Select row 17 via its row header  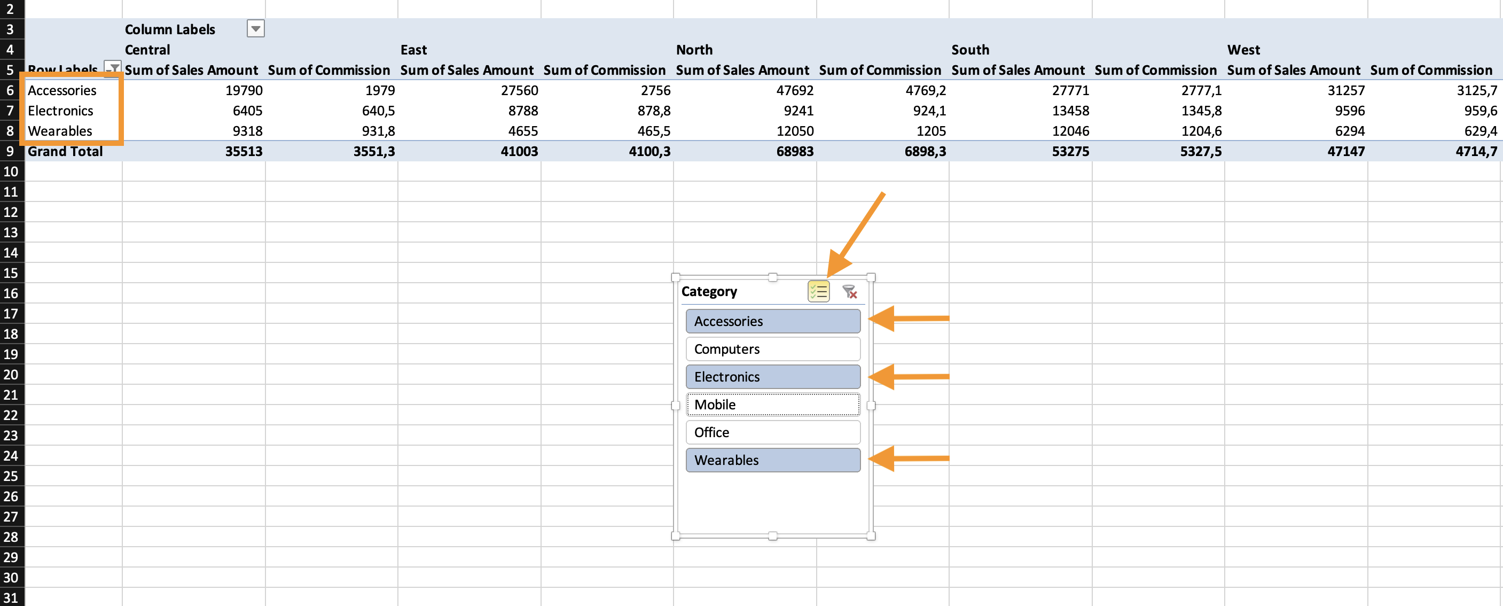tap(11, 314)
